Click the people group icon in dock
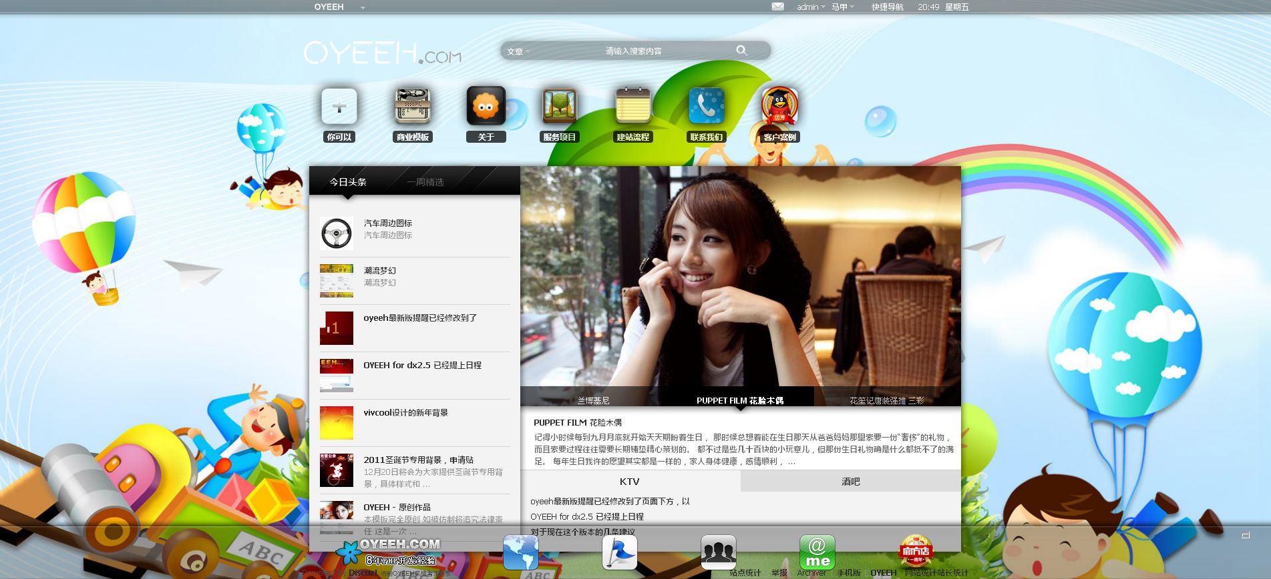Viewport: 1271px width, 579px height. 719,552
